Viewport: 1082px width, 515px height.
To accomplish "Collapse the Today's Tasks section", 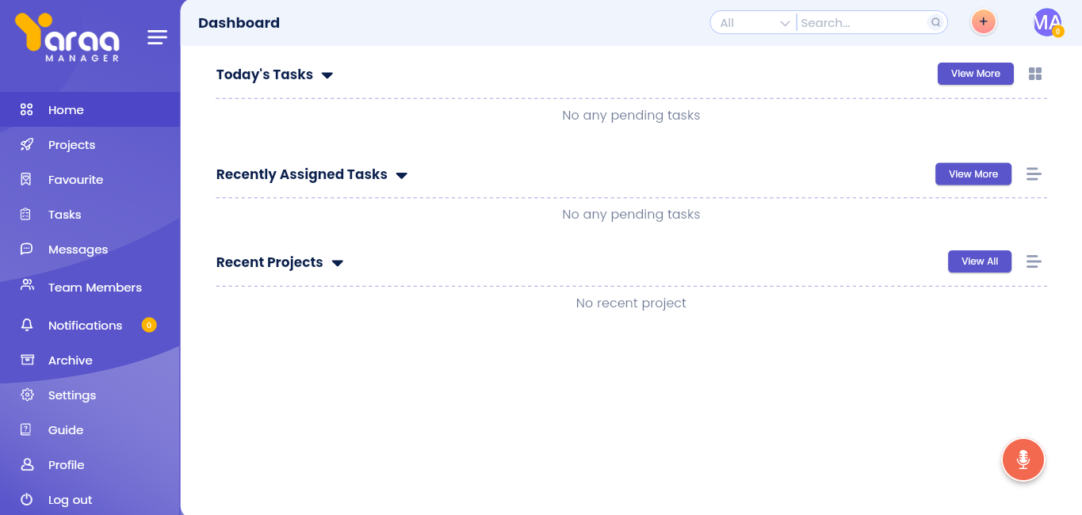I will 327,75.
